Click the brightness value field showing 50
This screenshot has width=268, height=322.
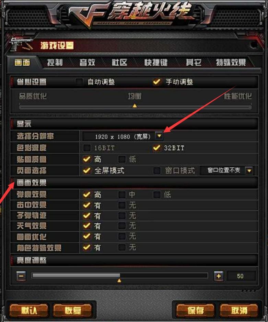tap(241, 276)
